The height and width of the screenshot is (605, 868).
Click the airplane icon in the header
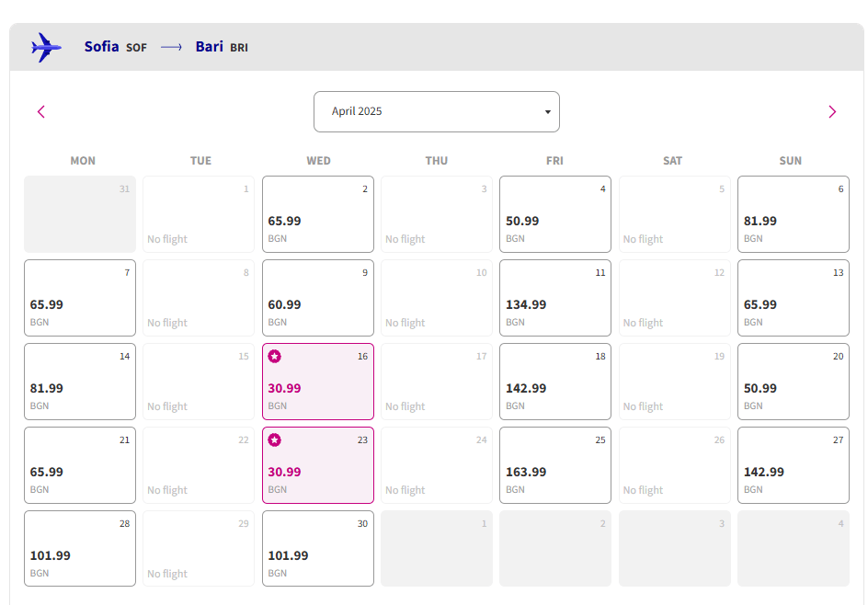(x=46, y=47)
